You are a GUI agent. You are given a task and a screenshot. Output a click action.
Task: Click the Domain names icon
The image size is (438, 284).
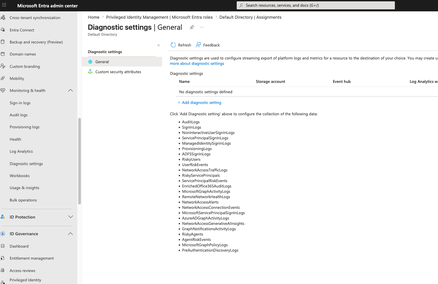pyautogui.click(x=3, y=54)
